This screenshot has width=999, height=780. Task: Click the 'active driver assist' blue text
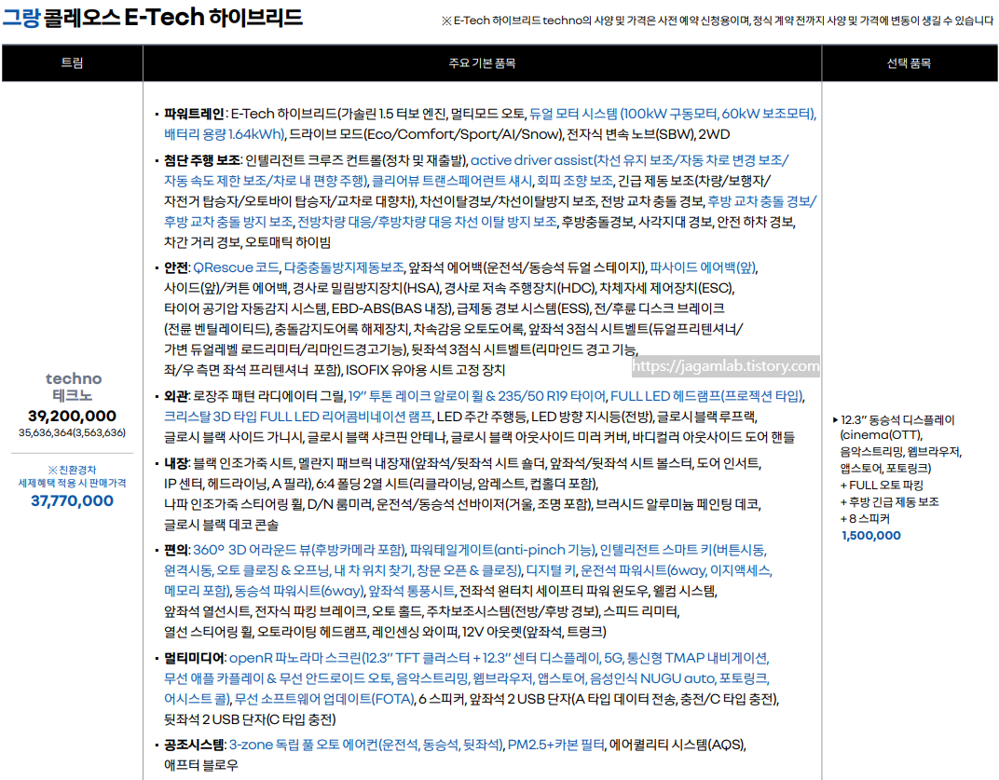pyautogui.click(x=531, y=160)
